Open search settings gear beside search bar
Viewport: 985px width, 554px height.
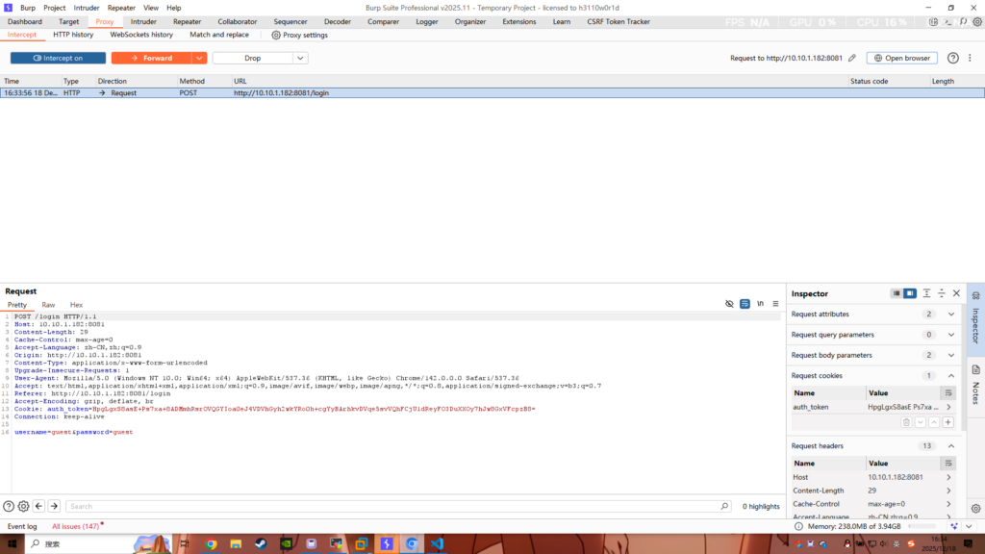pos(23,506)
